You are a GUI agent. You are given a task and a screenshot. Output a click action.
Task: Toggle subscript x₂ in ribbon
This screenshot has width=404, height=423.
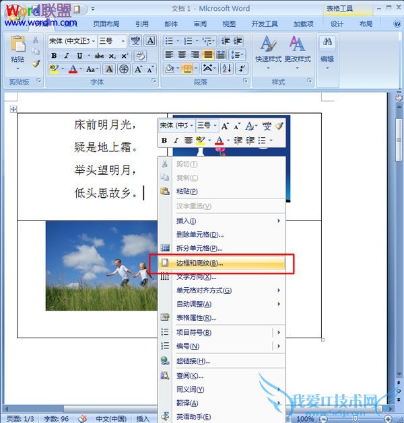point(112,56)
